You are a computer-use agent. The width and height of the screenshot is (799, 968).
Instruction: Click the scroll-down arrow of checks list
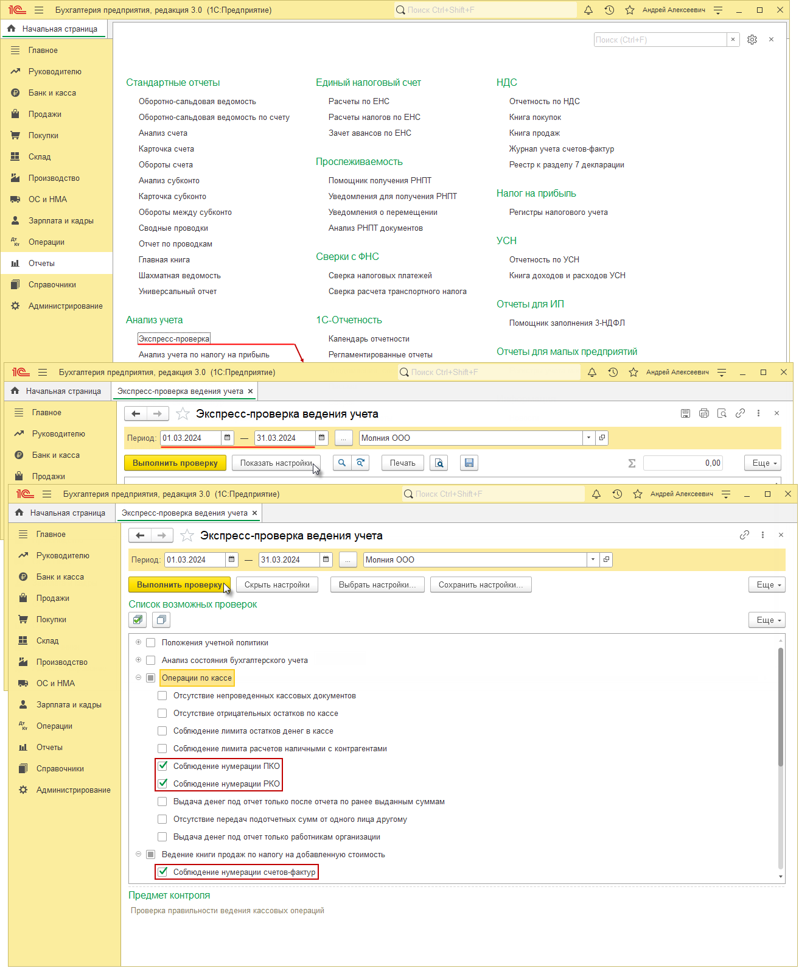[781, 877]
